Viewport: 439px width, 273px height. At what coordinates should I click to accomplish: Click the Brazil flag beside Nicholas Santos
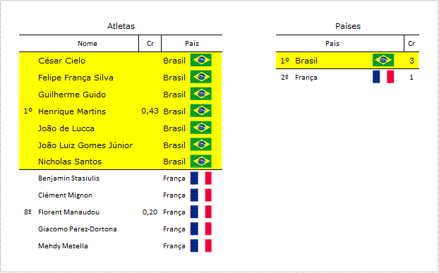200,161
